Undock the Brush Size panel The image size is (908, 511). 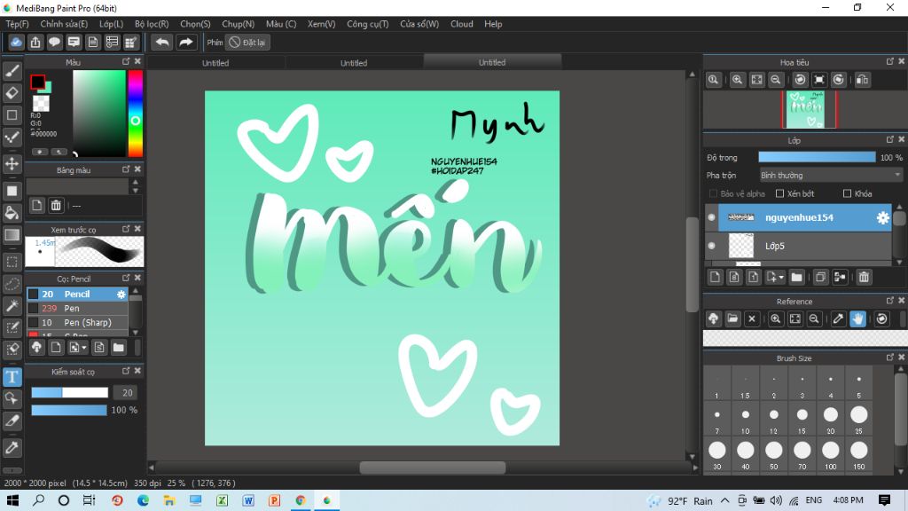[890, 358]
